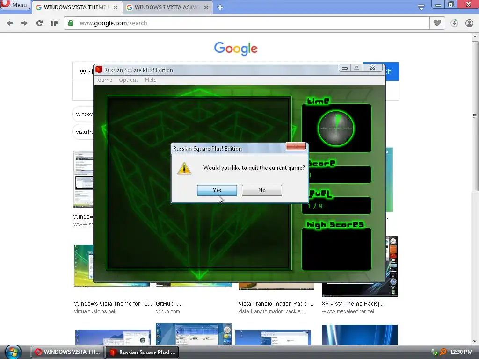Click the Google logo
The height and width of the screenshot is (359, 479).
[x=236, y=49]
